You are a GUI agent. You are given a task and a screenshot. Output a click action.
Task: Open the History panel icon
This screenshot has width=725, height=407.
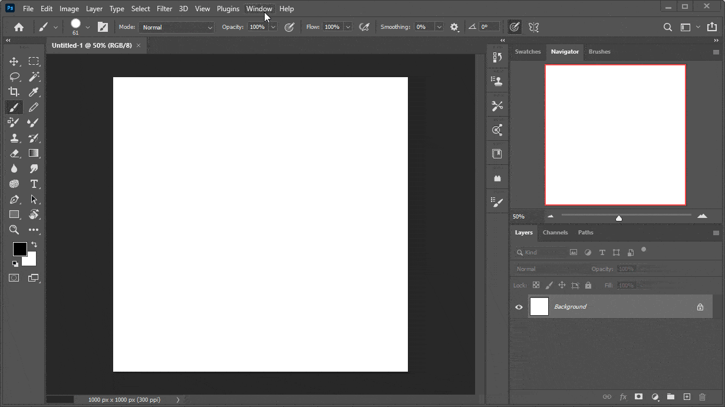coord(497,57)
